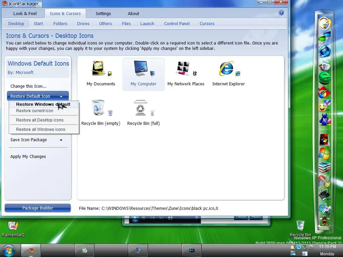
Task: Select the My Network Places icon
Action: 186,74
